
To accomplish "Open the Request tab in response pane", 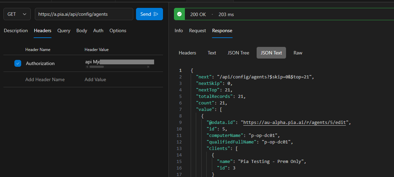I will (198, 30).
